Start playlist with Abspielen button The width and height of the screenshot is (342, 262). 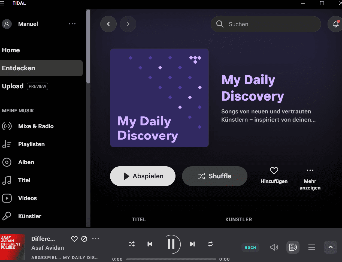[143, 176]
